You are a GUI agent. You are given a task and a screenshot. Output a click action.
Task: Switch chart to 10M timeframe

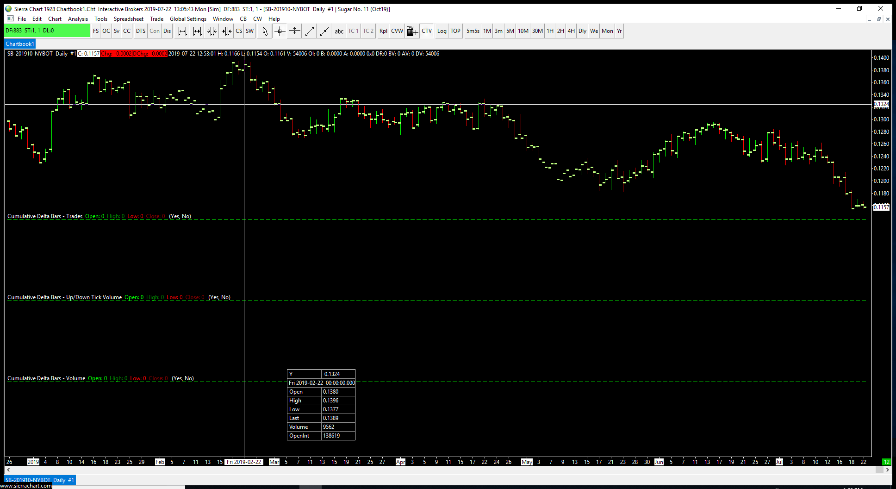[x=523, y=31]
